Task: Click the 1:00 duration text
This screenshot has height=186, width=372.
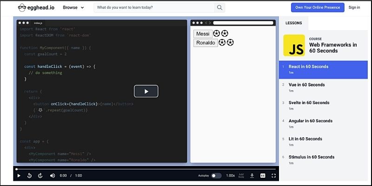Action: coord(79,176)
